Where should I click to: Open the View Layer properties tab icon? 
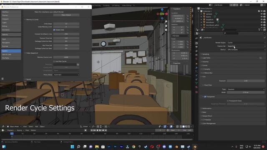(196, 51)
